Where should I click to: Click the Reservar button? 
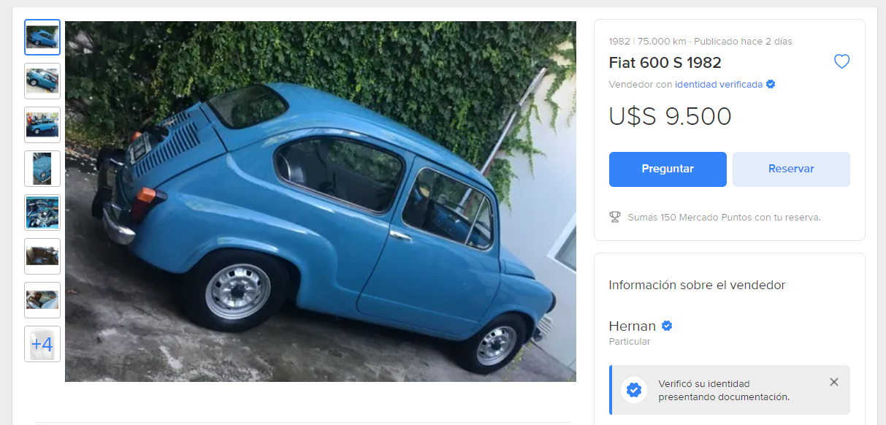(791, 169)
